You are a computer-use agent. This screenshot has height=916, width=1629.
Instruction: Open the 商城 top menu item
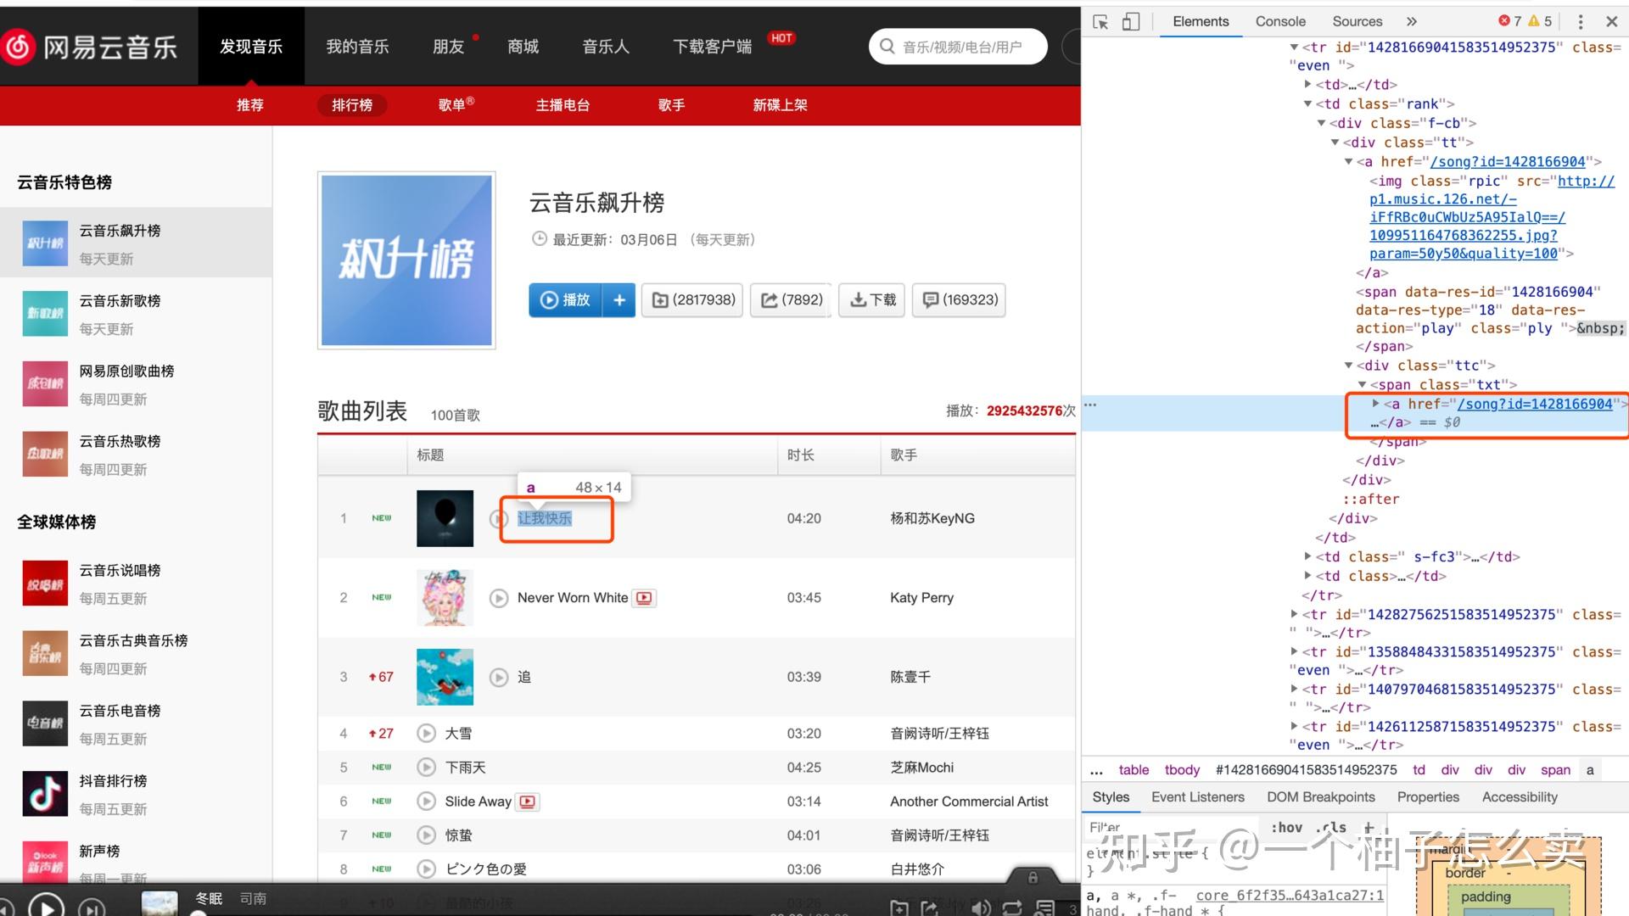coord(523,47)
